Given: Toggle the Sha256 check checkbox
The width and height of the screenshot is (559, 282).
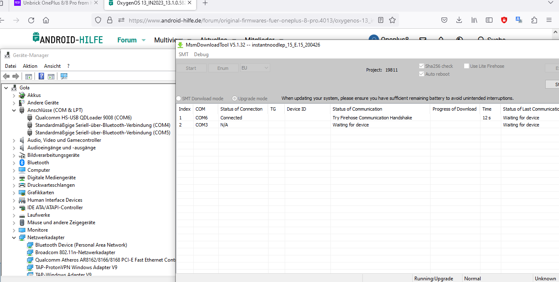Looking at the screenshot, I should pyautogui.click(x=422, y=66).
